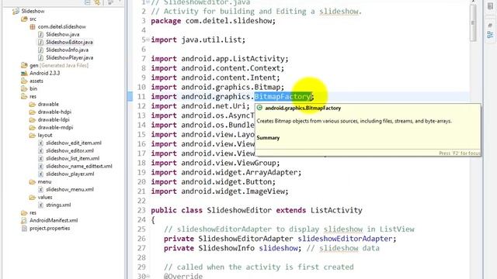The image size is (497, 279).
Task: Click the src source folder icon
Action: click(x=24, y=19)
